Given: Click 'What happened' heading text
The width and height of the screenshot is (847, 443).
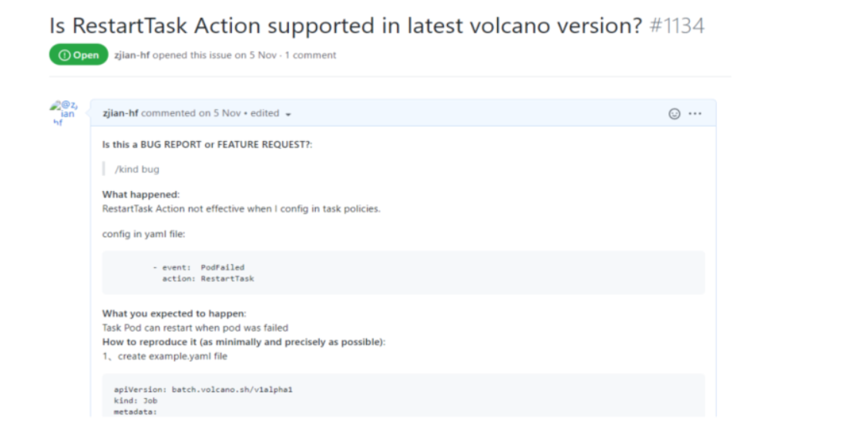Looking at the screenshot, I should pyautogui.click(x=141, y=194).
